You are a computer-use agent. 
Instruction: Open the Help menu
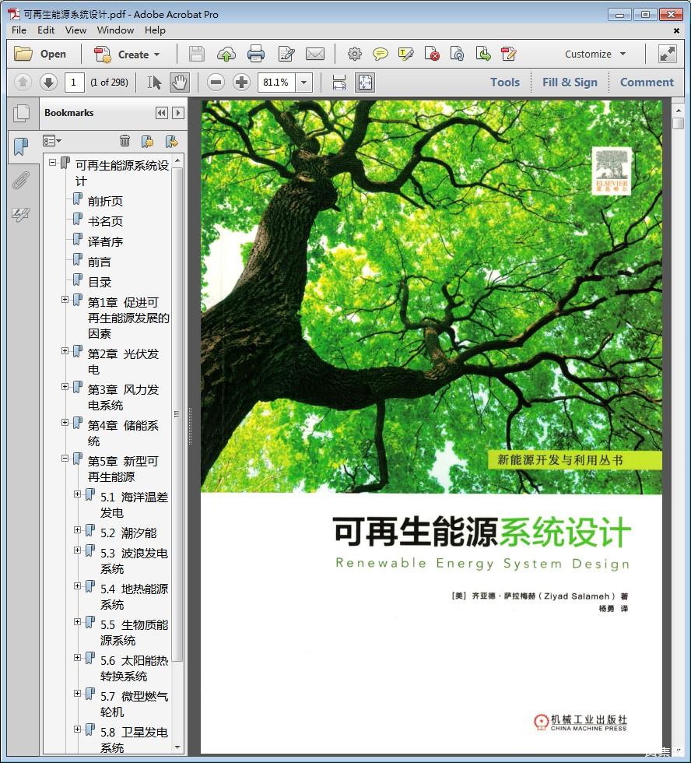click(x=155, y=30)
